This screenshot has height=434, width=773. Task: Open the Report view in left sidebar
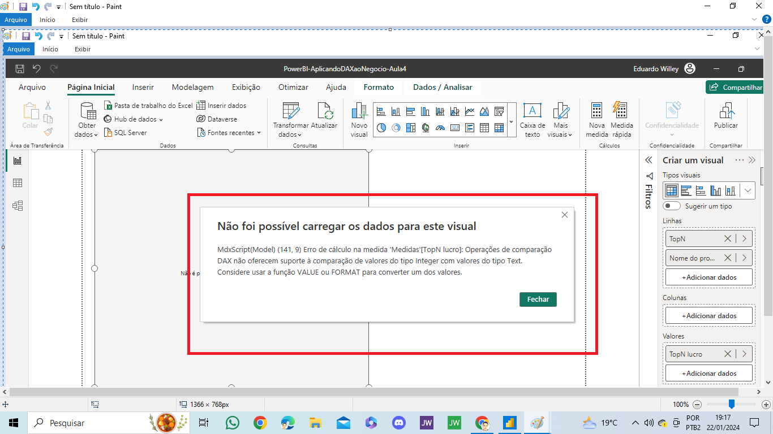[17, 160]
